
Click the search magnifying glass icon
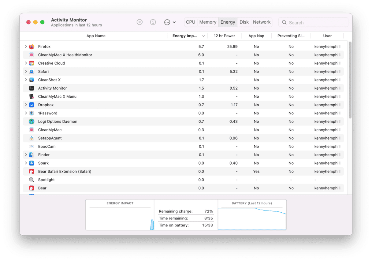[284, 22]
